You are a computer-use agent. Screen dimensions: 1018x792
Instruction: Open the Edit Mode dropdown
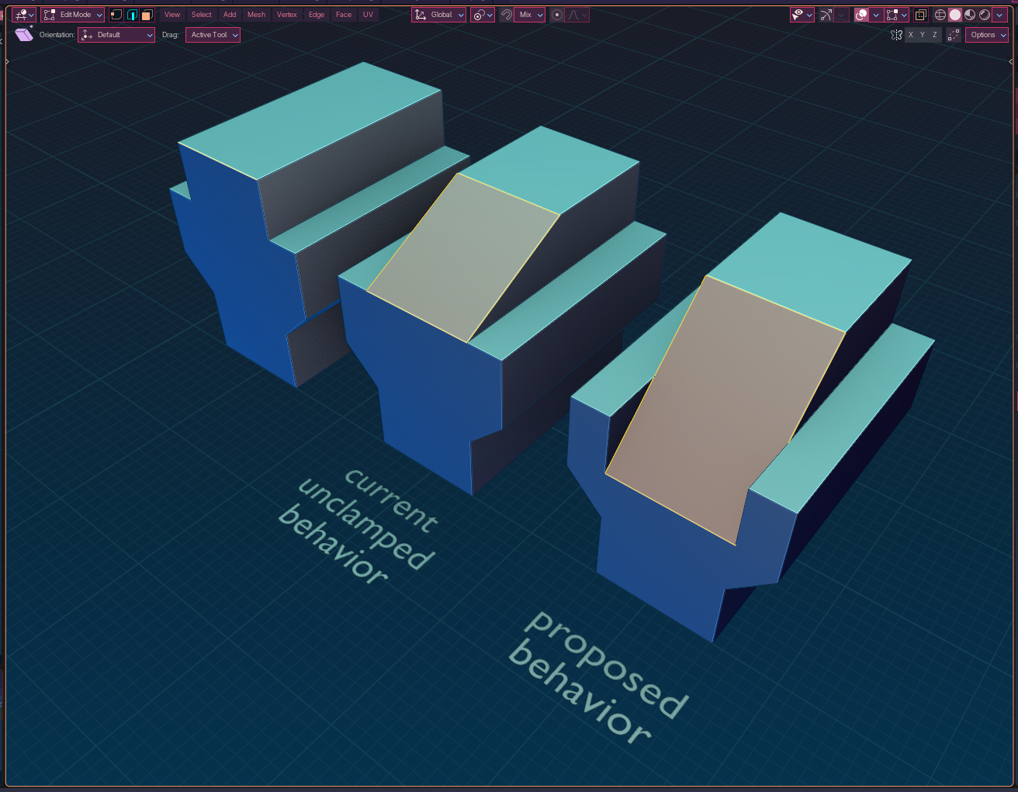click(73, 15)
